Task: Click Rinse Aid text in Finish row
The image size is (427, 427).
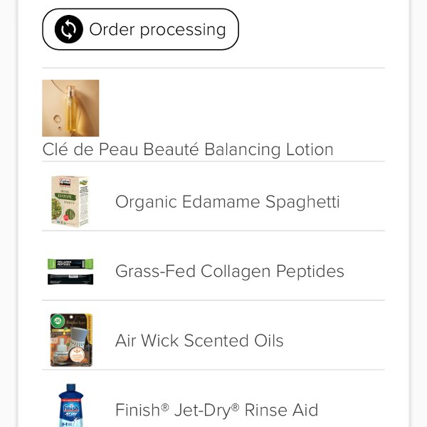Action: pos(281,410)
